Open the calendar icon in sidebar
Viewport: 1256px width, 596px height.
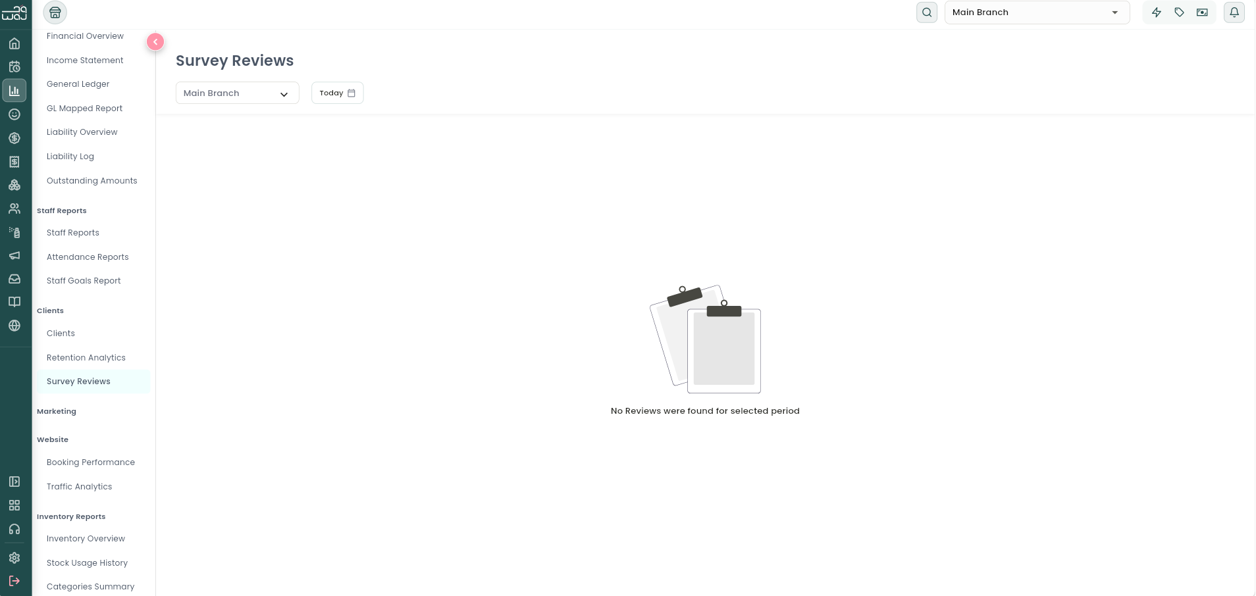point(14,67)
